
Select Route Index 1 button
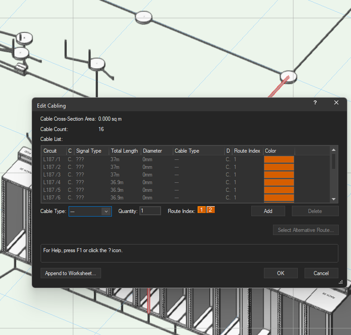(201, 210)
